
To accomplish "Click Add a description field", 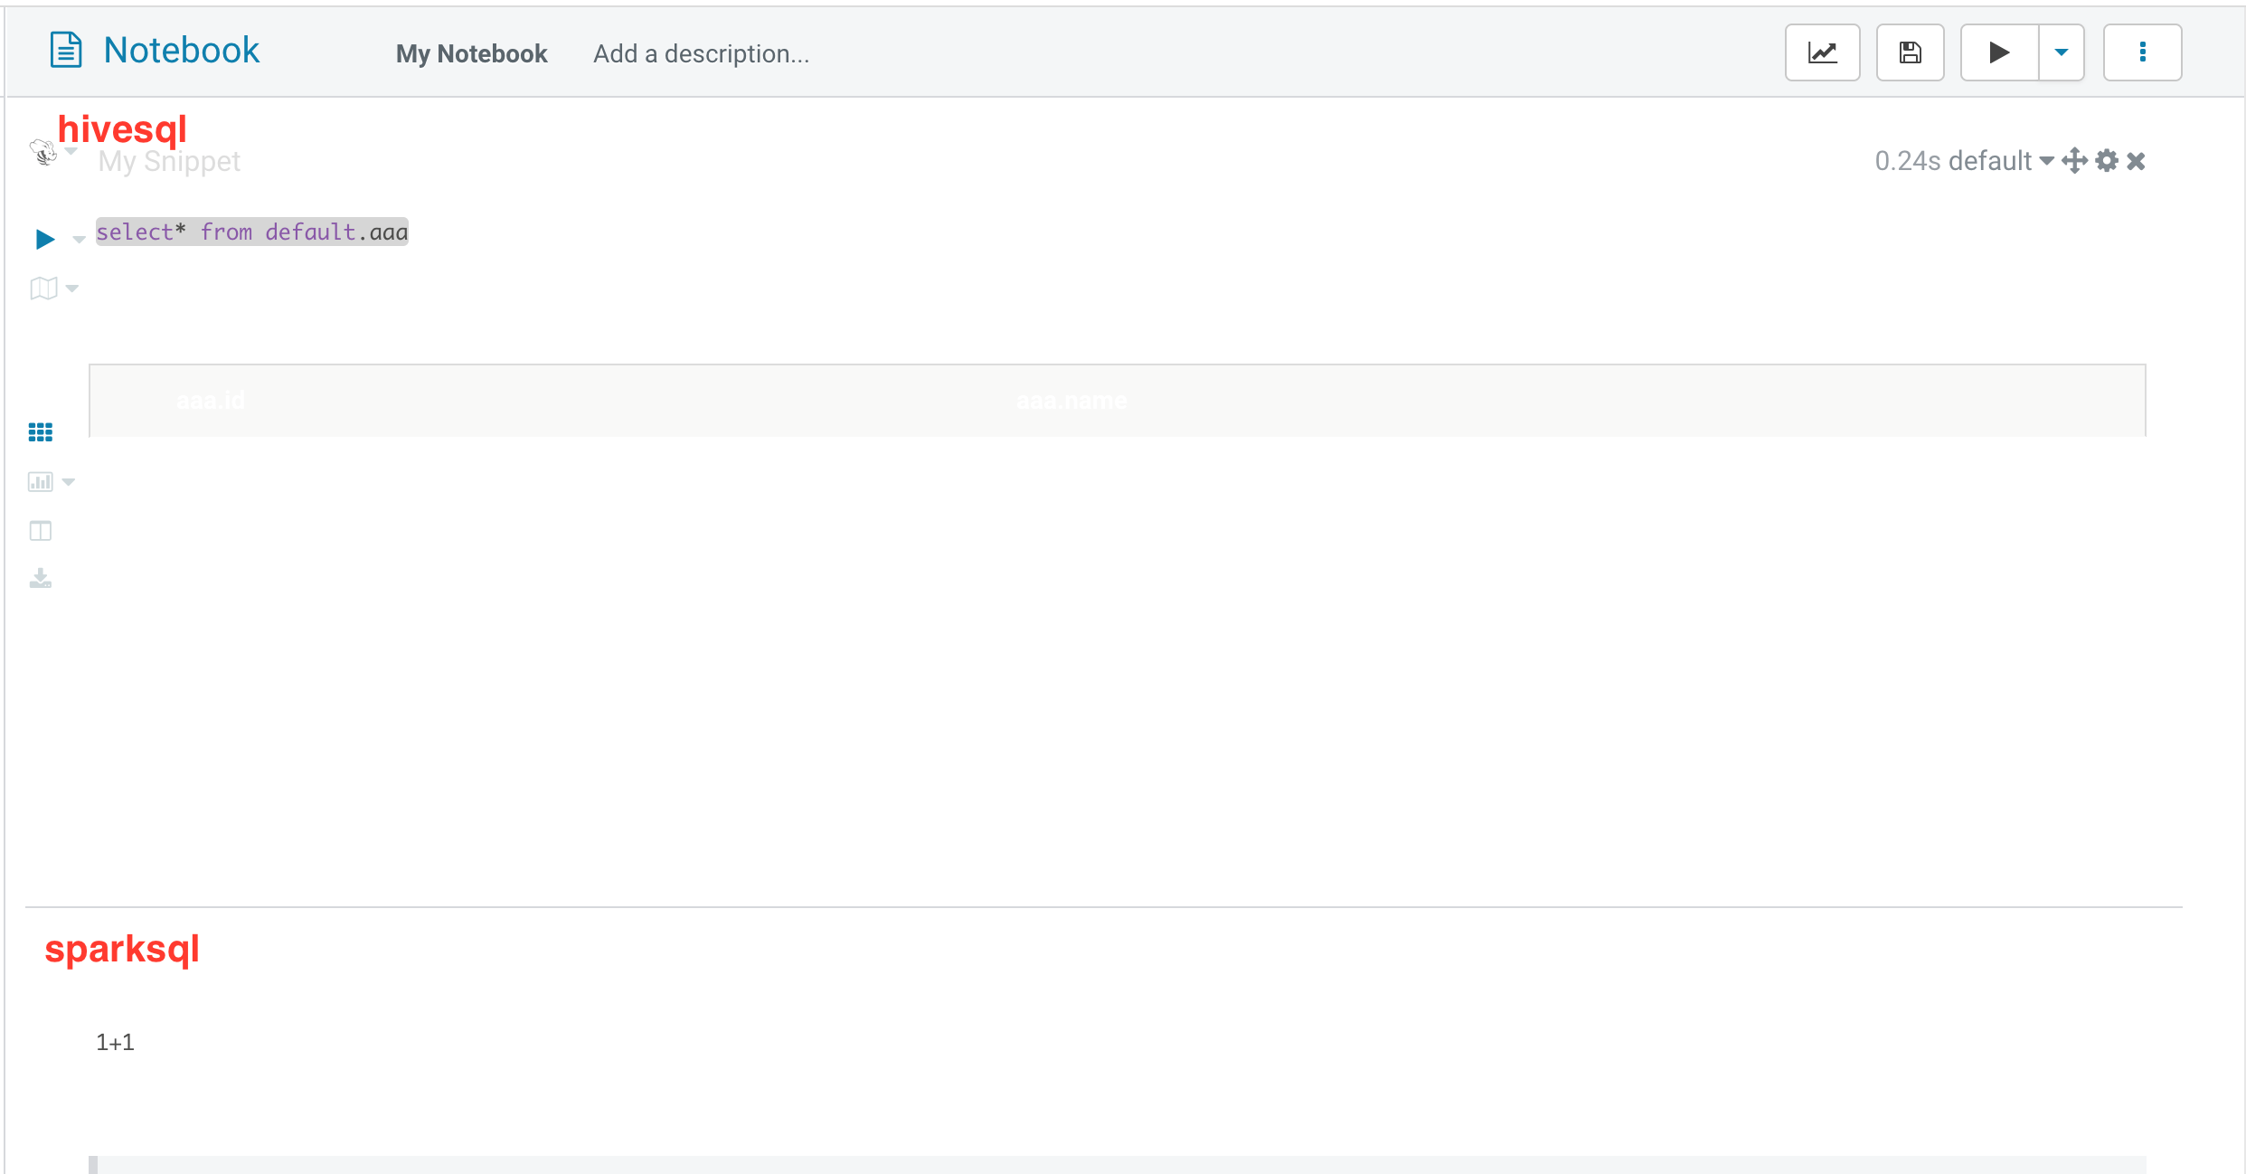I will [701, 54].
